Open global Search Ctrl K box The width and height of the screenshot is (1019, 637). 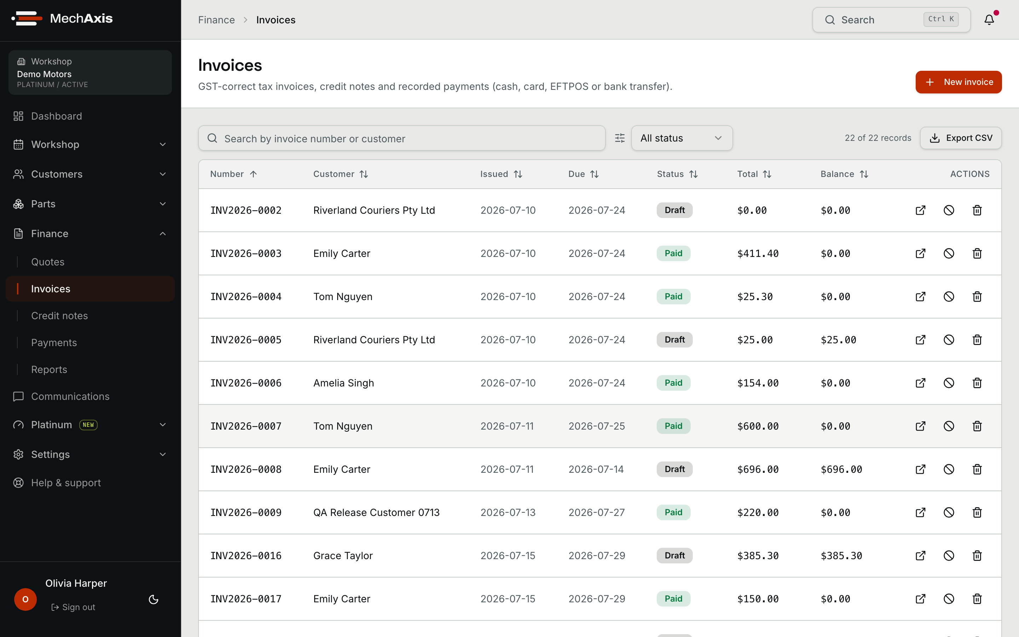click(891, 20)
